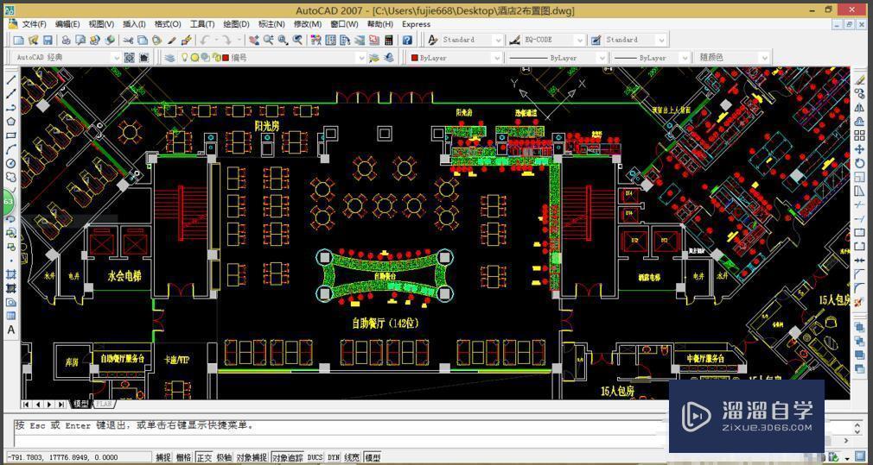Screen dimensions: 873x465
Task: Select the Move tool in Modify toolbar
Action: [860, 150]
